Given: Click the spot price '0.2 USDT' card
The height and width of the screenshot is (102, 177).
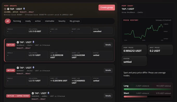Looking at the screenshot, I should click(160, 50).
